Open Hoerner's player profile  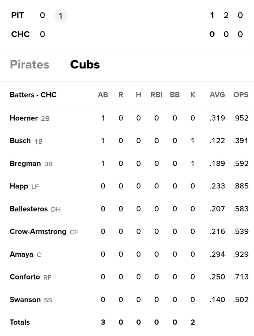click(x=23, y=118)
